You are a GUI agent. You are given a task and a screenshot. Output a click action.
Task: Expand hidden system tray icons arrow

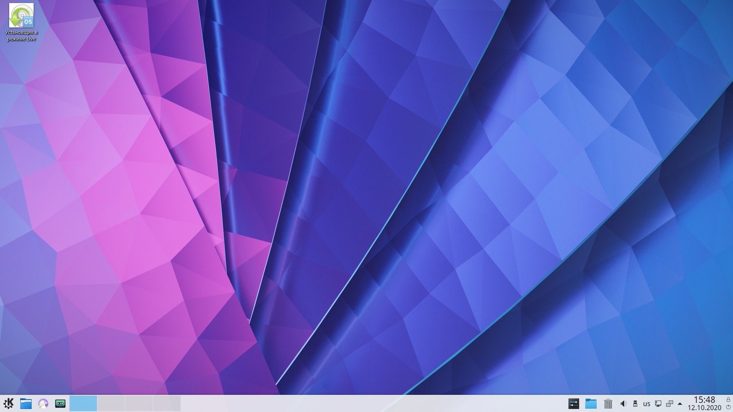[x=680, y=403]
